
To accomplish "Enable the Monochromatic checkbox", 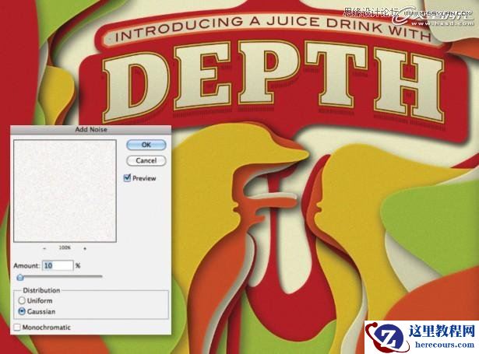I will [17, 328].
